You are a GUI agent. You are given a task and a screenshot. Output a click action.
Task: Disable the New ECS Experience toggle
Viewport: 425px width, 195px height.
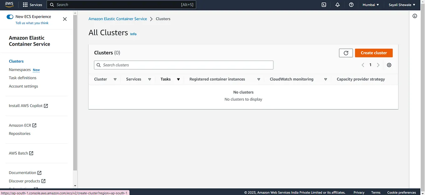coord(10,16)
